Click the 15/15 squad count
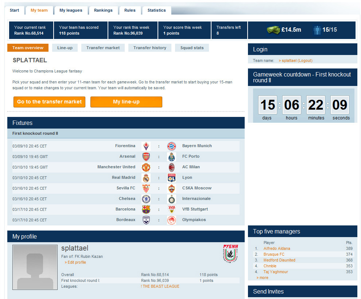 point(330,30)
